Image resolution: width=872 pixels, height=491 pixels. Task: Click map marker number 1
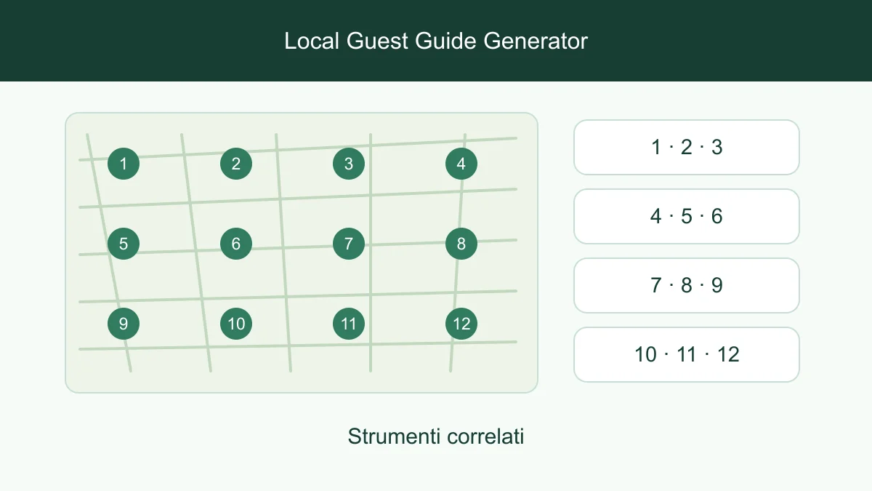[x=124, y=164]
